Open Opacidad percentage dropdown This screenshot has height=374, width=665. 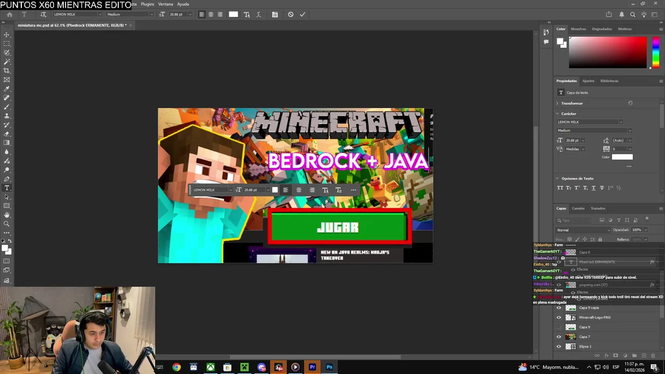coord(646,230)
